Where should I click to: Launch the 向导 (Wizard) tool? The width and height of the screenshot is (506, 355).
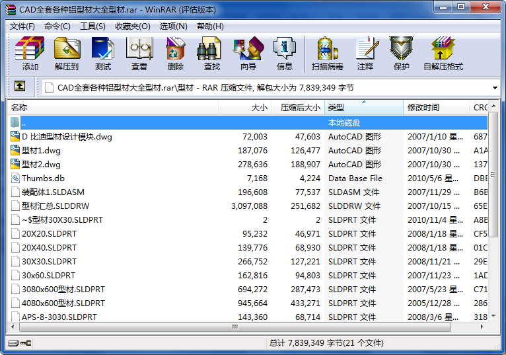coord(248,54)
